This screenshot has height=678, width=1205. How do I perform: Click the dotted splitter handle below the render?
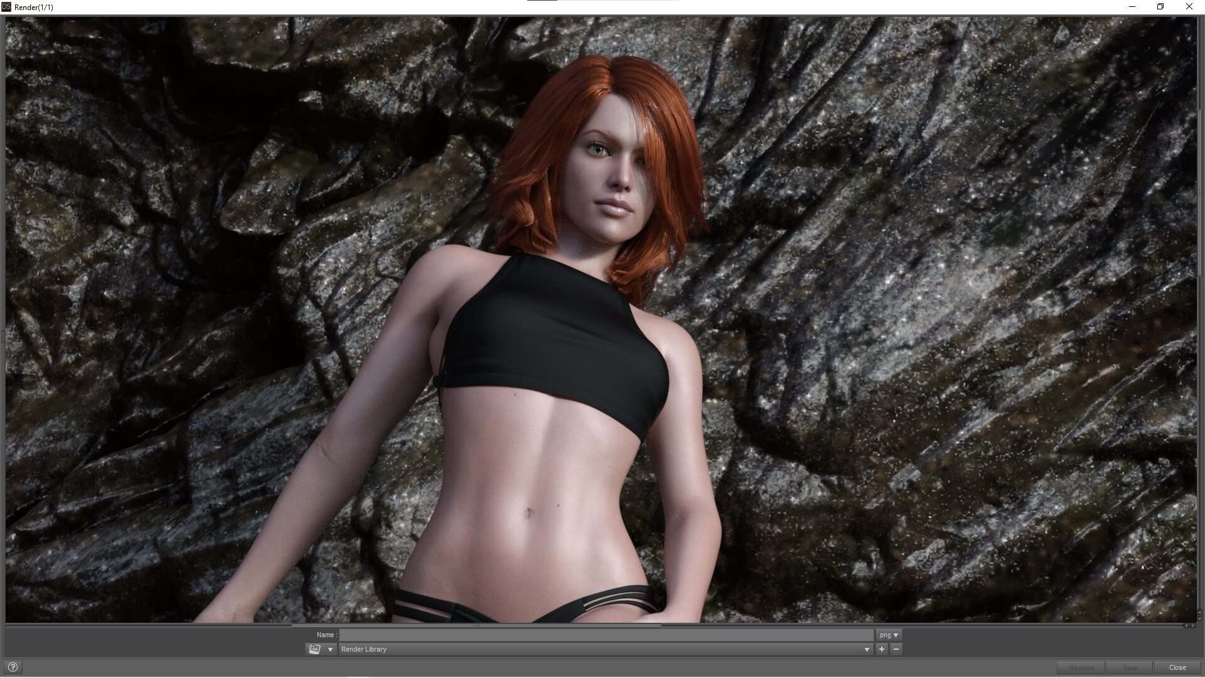(x=476, y=625)
